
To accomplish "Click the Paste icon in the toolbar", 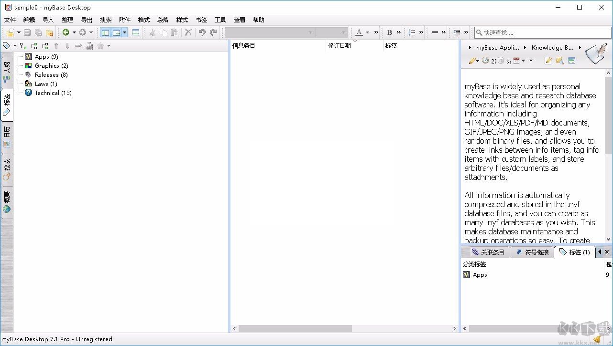I will click(x=175, y=32).
